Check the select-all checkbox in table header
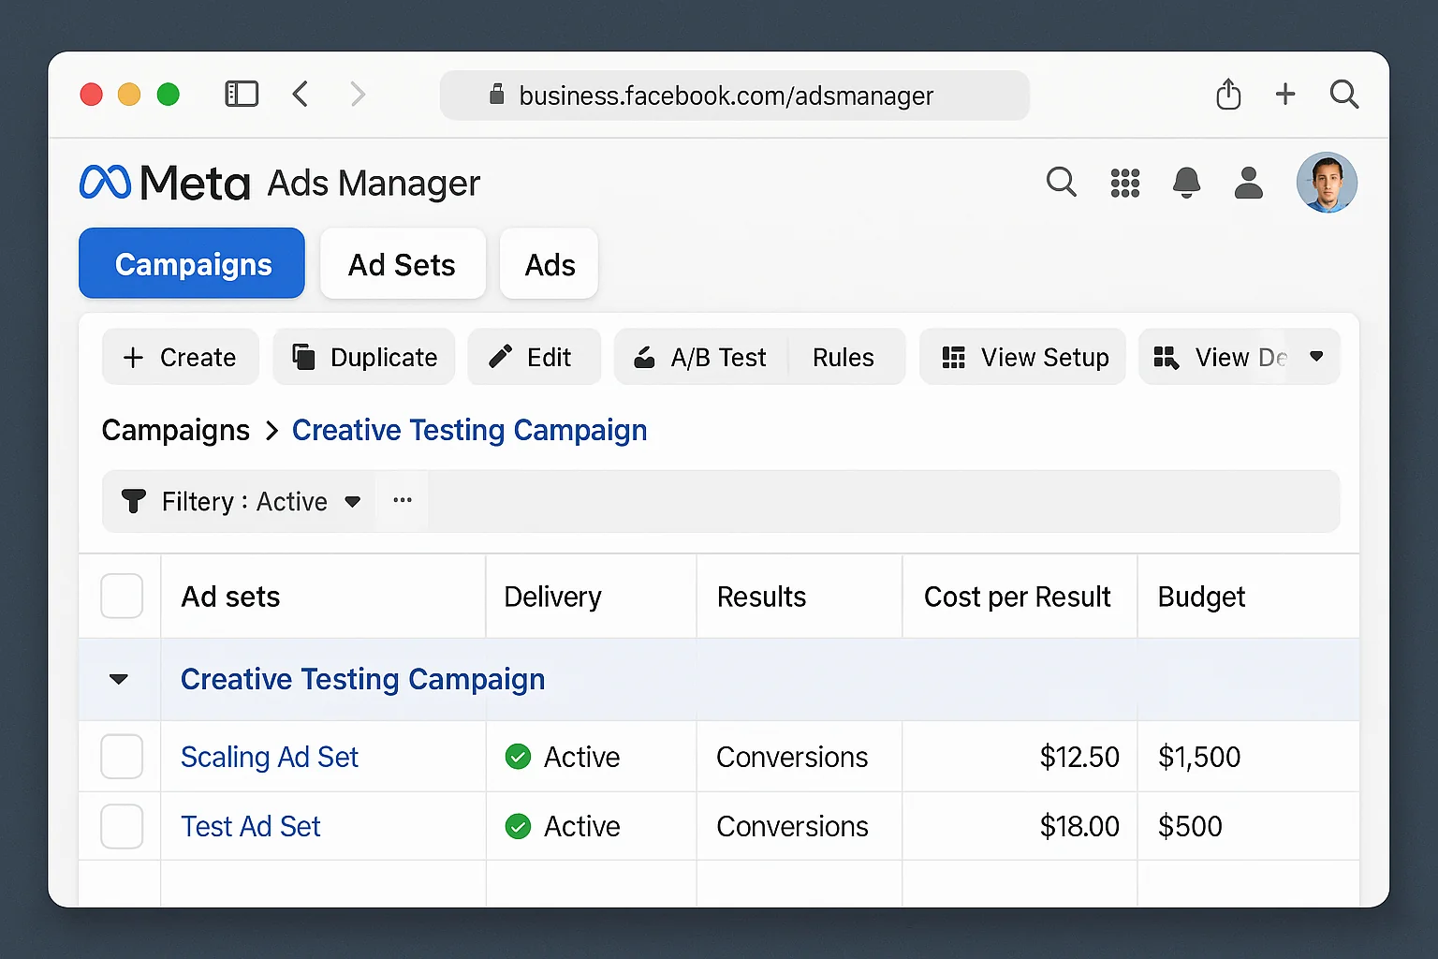This screenshot has width=1438, height=959. pyautogui.click(x=121, y=596)
